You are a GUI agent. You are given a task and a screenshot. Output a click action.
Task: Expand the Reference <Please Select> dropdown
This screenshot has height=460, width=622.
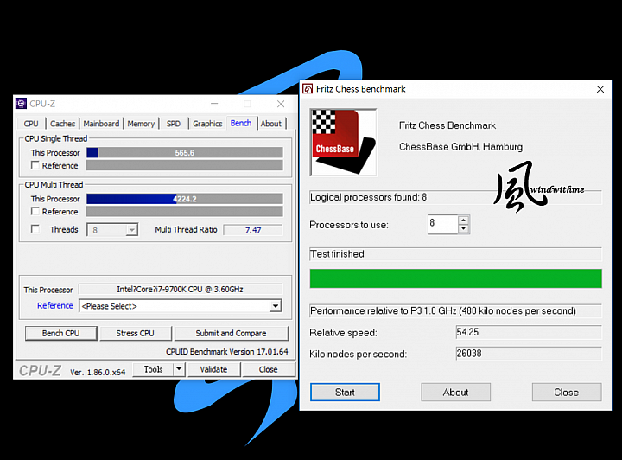(x=276, y=306)
